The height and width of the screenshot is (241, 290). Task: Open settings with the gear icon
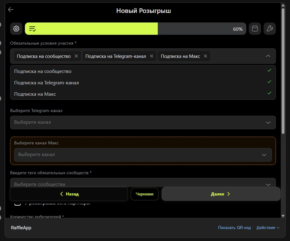(x=16, y=29)
